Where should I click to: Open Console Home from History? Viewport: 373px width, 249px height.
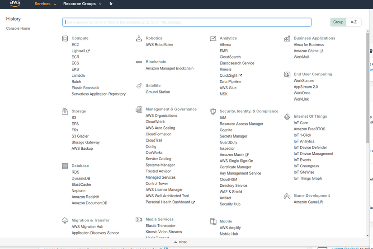[x=18, y=28]
